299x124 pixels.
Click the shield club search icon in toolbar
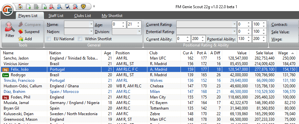[x=67, y=7]
